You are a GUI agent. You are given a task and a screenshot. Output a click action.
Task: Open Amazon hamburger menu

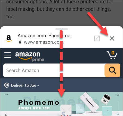8,55
